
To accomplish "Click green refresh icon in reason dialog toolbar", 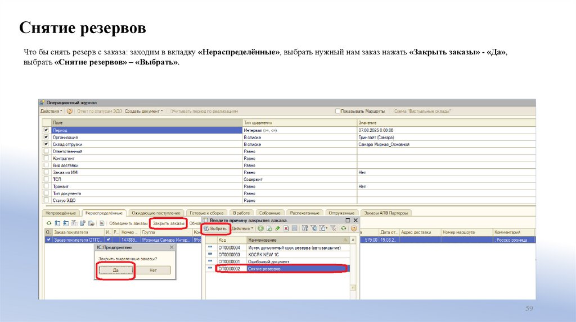I will [x=344, y=228].
